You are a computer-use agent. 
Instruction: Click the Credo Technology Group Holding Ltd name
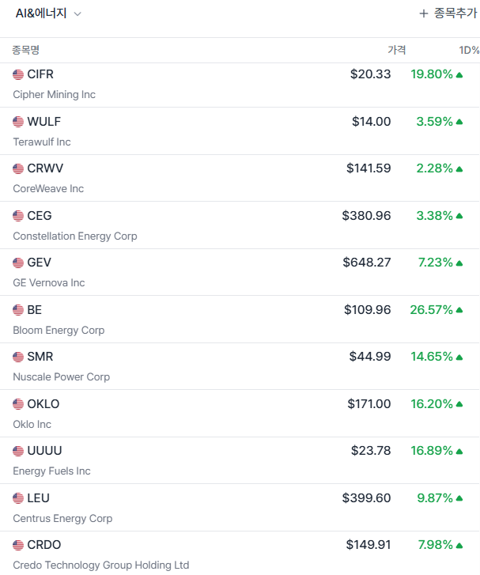click(101, 566)
